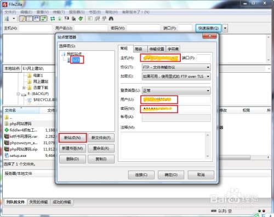This screenshot has height=217, width=274.
Task: Select the 123 site entry
Action: [x=76, y=60]
